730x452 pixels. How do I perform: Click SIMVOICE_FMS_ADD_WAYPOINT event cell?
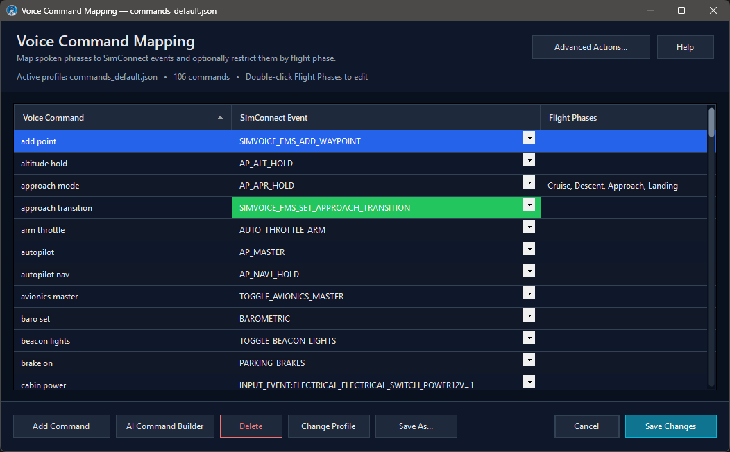386,141
